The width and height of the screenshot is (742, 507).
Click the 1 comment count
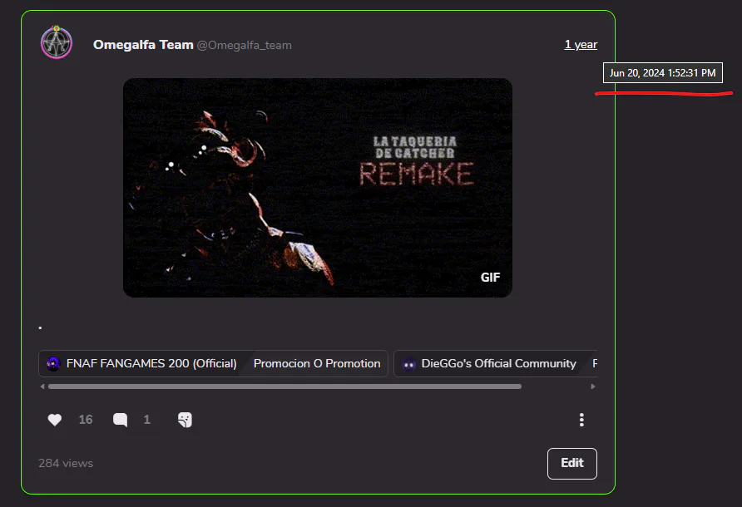click(146, 420)
